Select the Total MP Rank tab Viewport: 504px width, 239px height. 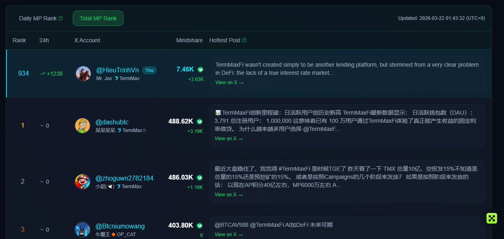click(98, 18)
